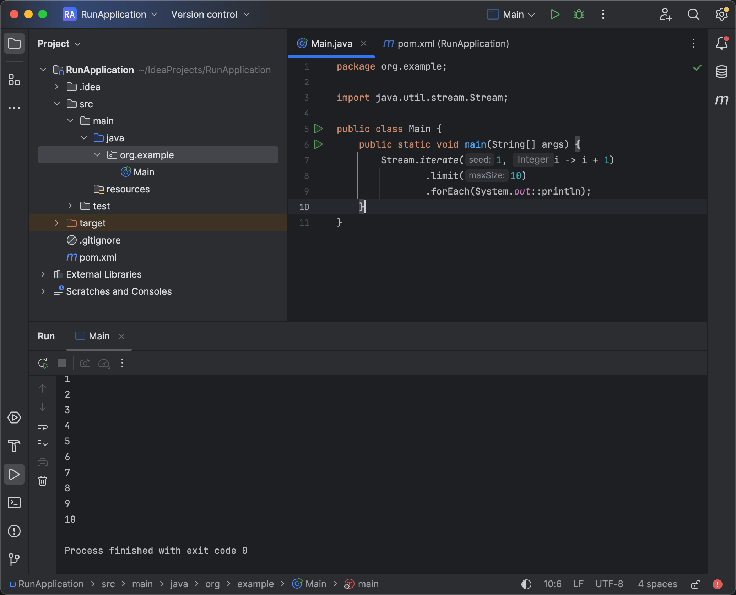Open the Database tool window
The height and width of the screenshot is (595, 736).
pyautogui.click(x=722, y=72)
